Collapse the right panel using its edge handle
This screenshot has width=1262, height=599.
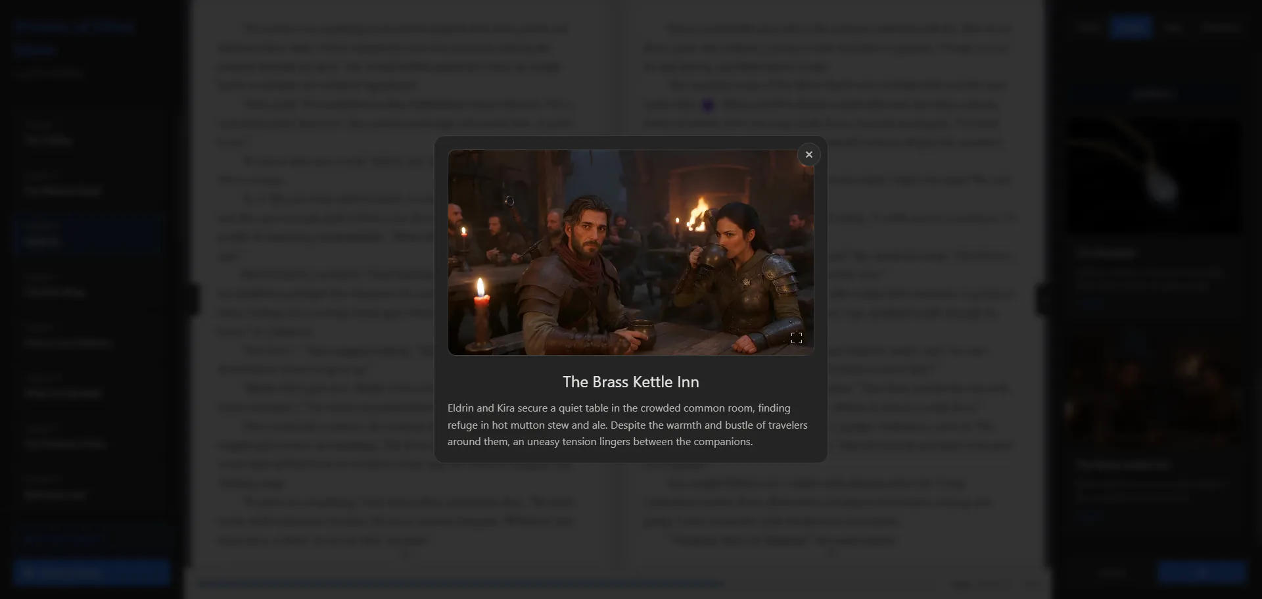pos(1041,299)
